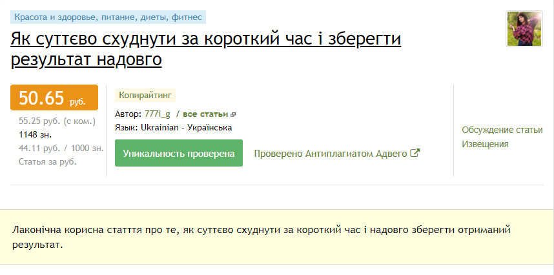
Task: Select the 44.11 руб. / 1000 зн. rate
Action: (61, 148)
